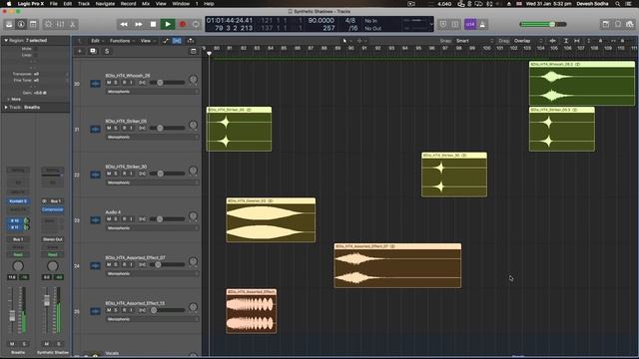Toggle the global Solo S button

point(107,51)
